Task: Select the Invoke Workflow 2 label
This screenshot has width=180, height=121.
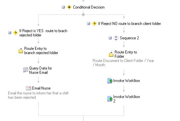Action: tap(127, 99)
